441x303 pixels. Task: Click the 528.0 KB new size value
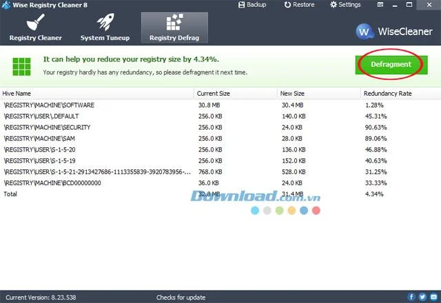tap(294, 171)
